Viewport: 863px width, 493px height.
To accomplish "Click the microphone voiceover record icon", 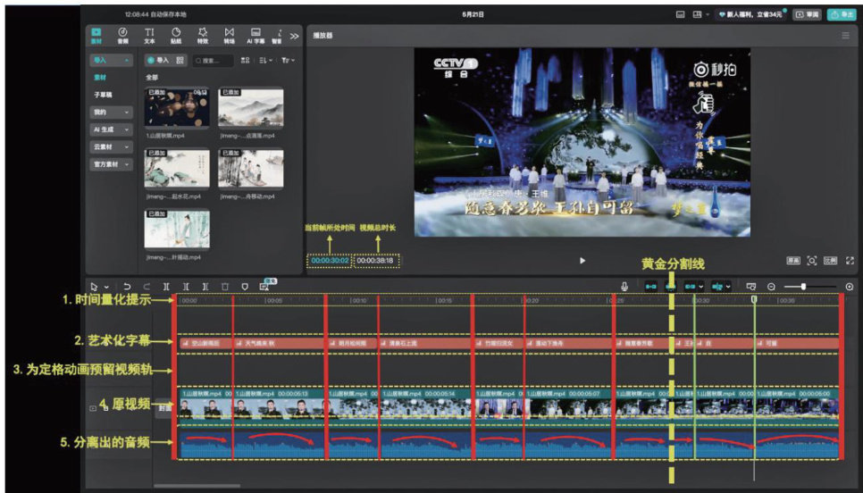I will [x=625, y=286].
